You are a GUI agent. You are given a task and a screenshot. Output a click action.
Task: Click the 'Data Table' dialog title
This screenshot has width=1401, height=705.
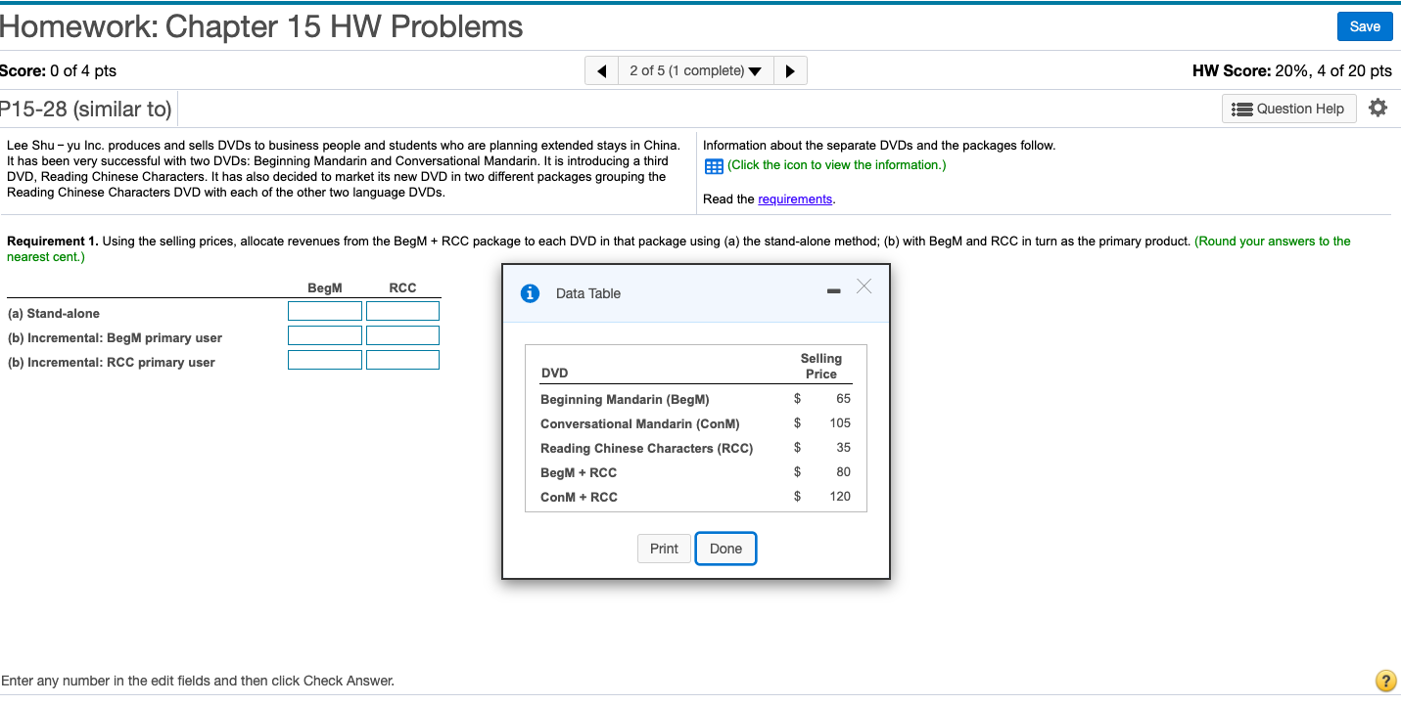[588, 293]
